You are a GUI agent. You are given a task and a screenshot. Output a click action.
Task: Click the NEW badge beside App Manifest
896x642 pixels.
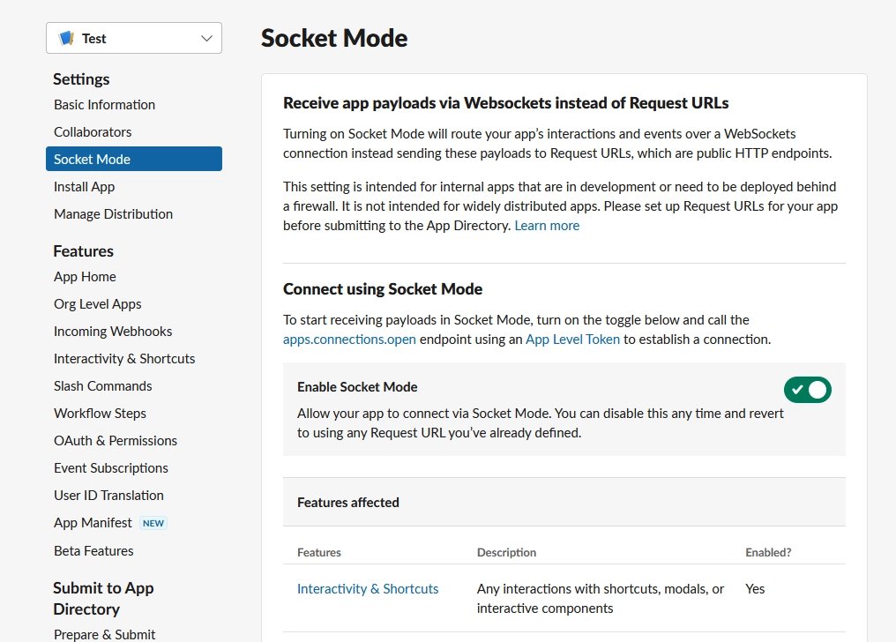click(x=153, y=522)
